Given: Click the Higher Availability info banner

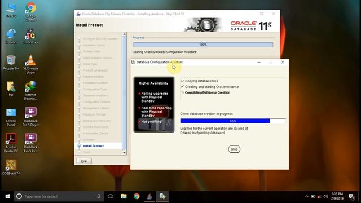Looking at the screenshot, I should [x=154, y=105].
